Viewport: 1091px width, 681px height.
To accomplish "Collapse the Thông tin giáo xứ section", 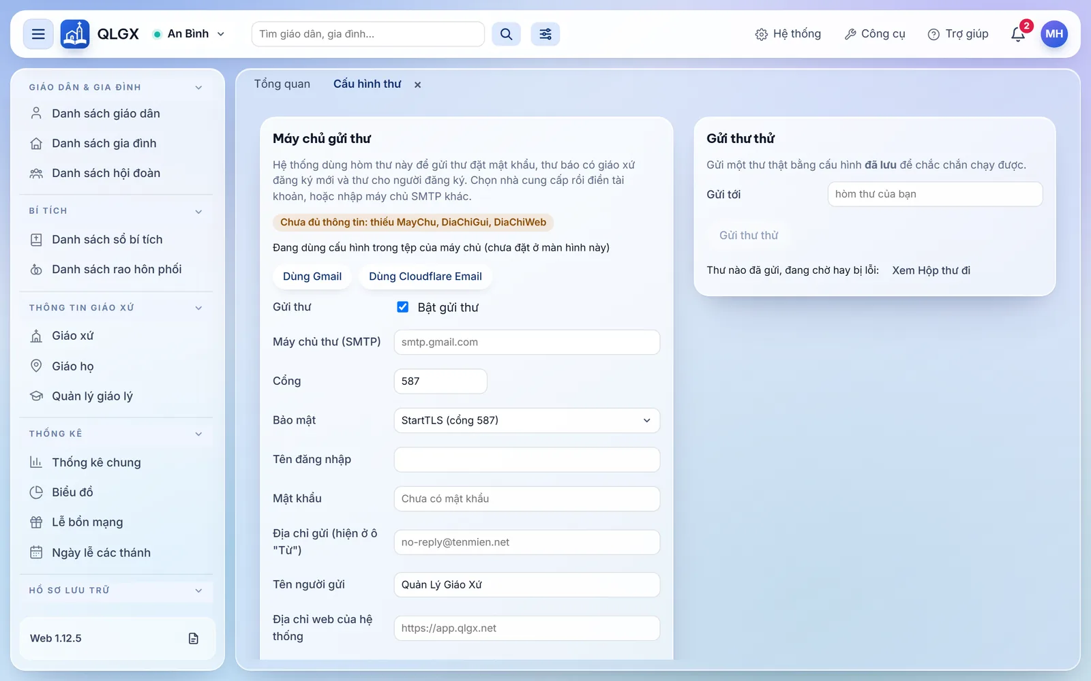I will (198, 308).
